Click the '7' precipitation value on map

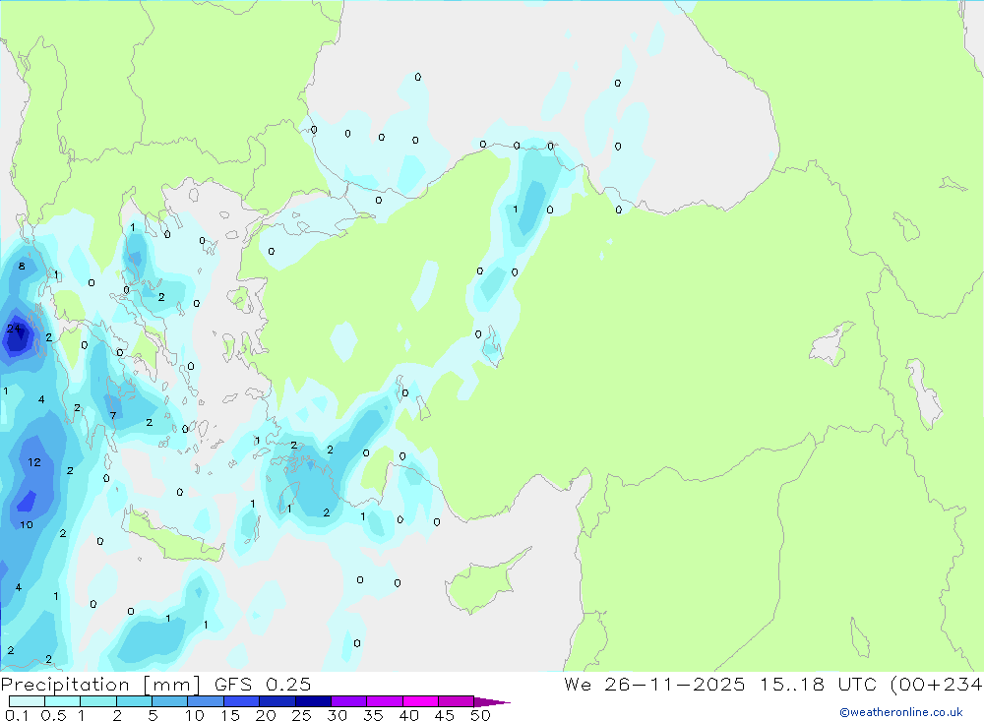pos(113,415)
